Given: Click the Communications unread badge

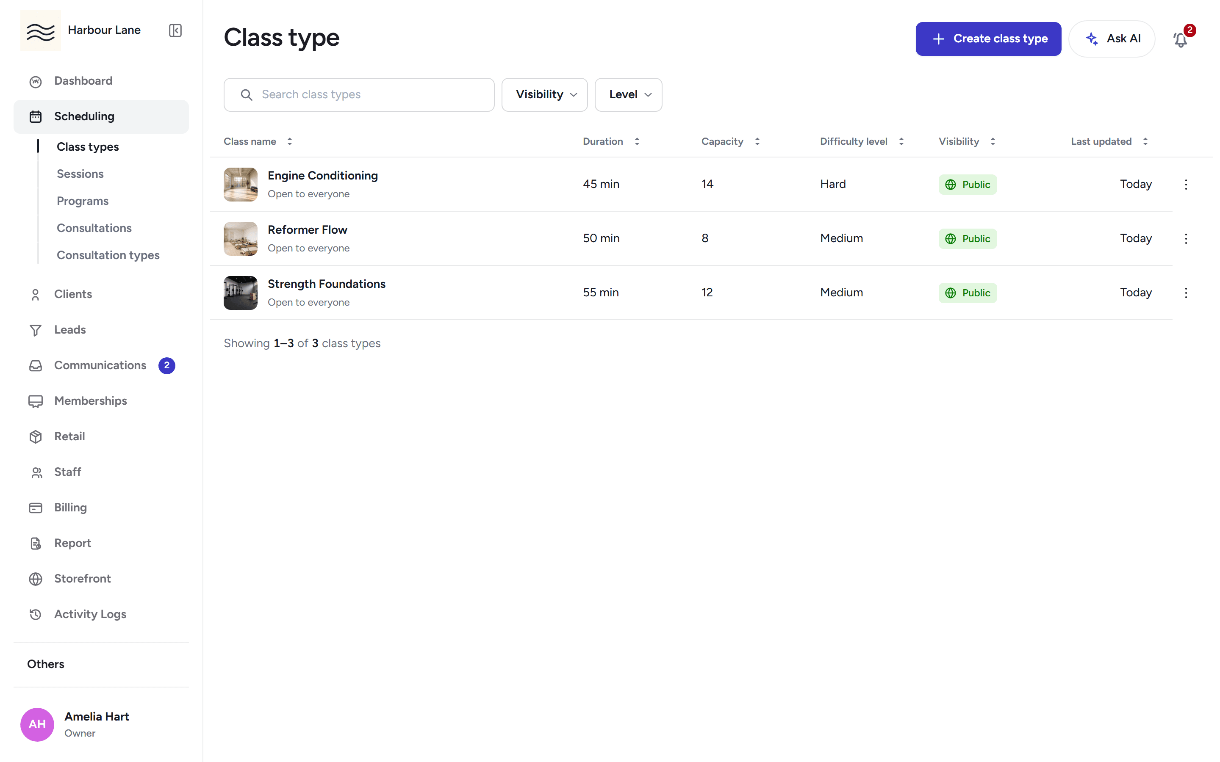Looking at the screenshot, I should (x=167, y=365).
